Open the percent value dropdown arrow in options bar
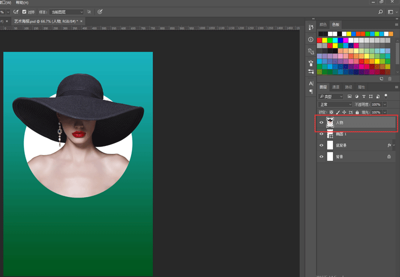The width and height of the screenshot is (400, 277). point(8,12)
